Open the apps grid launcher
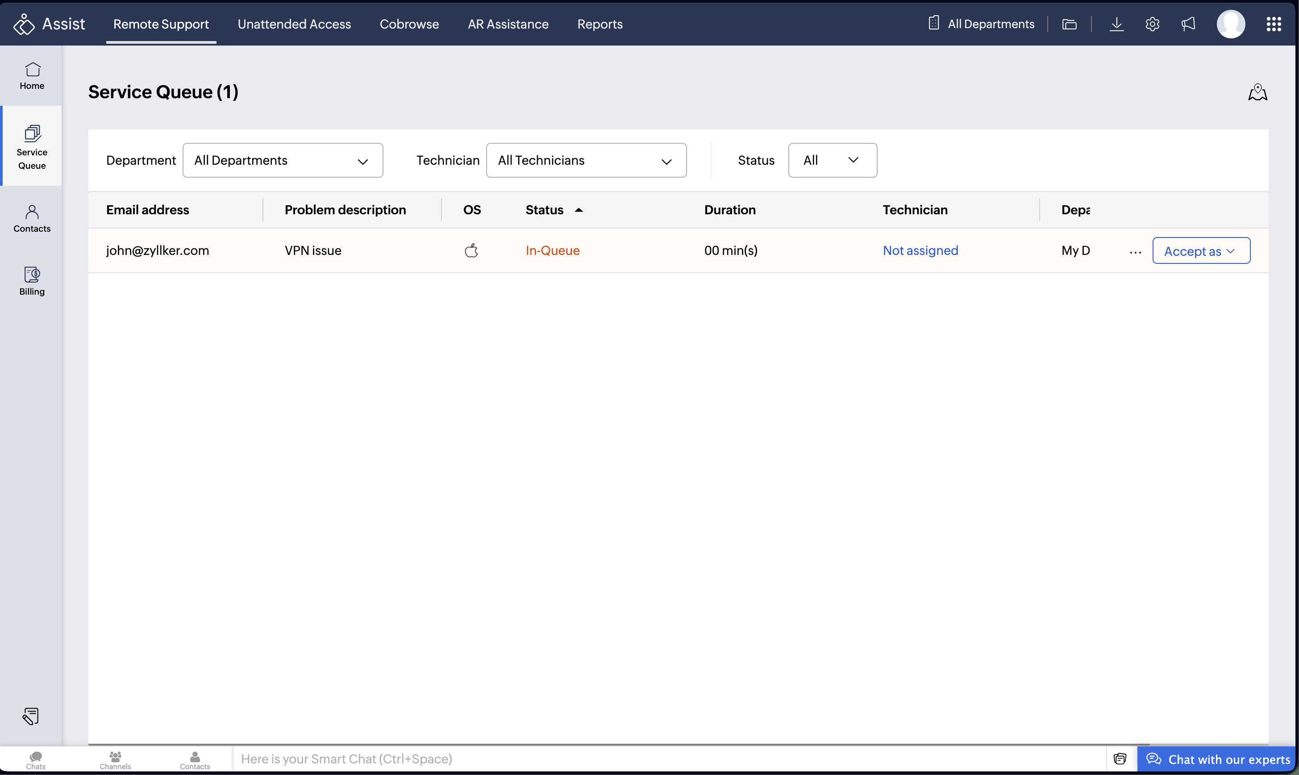The image size is (1299, 775). coord(1274,24)
